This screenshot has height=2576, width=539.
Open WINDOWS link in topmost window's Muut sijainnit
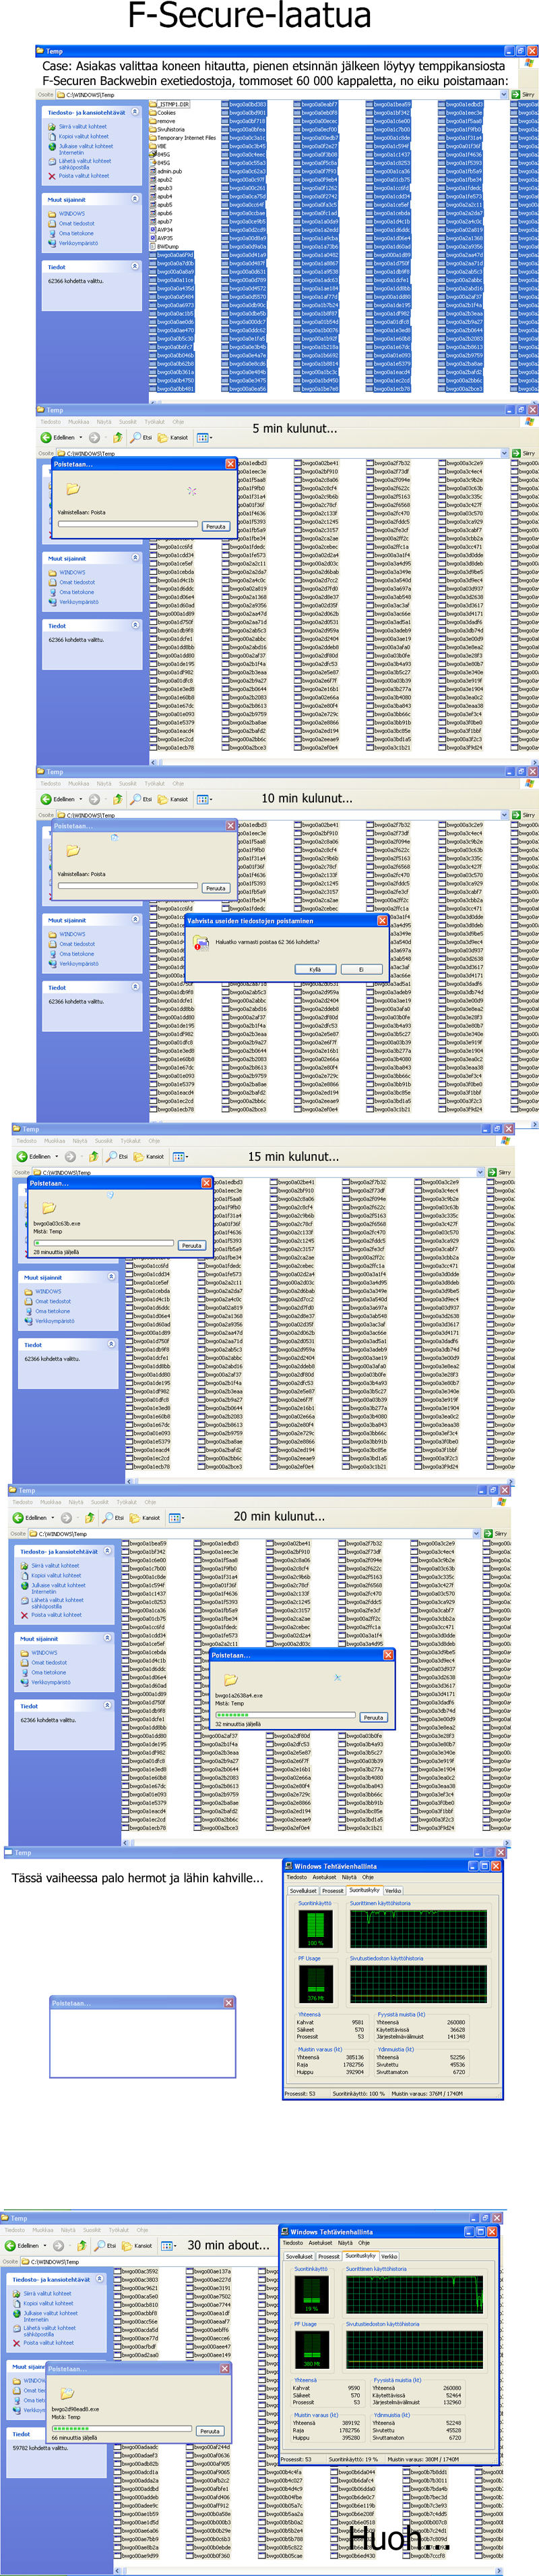pos(67,214)
